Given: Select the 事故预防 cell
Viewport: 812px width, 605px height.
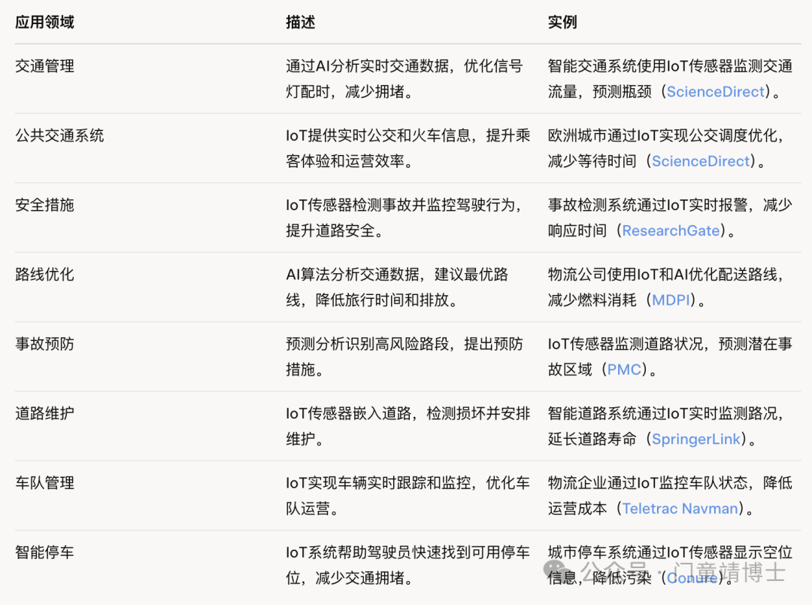Looking at the screenshot, I should 44,344.
